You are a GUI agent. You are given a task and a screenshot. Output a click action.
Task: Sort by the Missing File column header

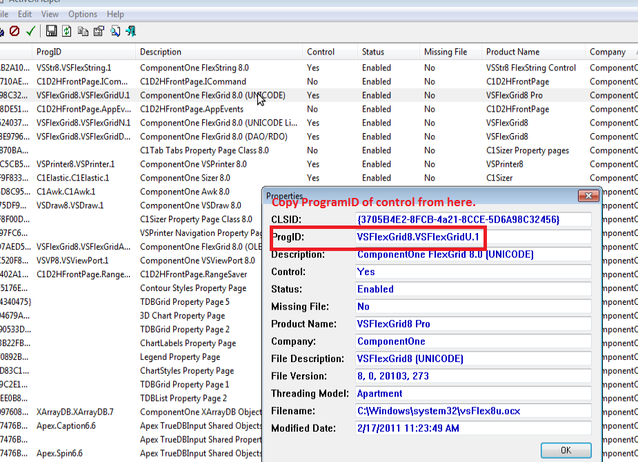coord(450,52)
